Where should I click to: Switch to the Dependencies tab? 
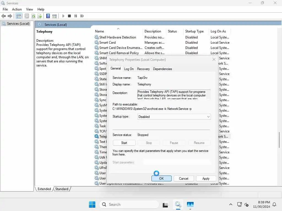pos(162,69)
